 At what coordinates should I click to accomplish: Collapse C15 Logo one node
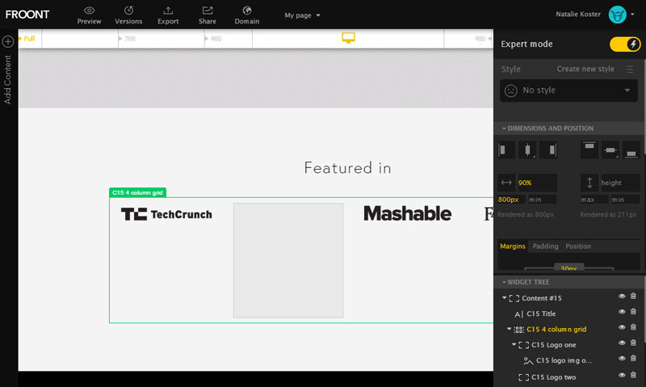[x=514, y=344]
